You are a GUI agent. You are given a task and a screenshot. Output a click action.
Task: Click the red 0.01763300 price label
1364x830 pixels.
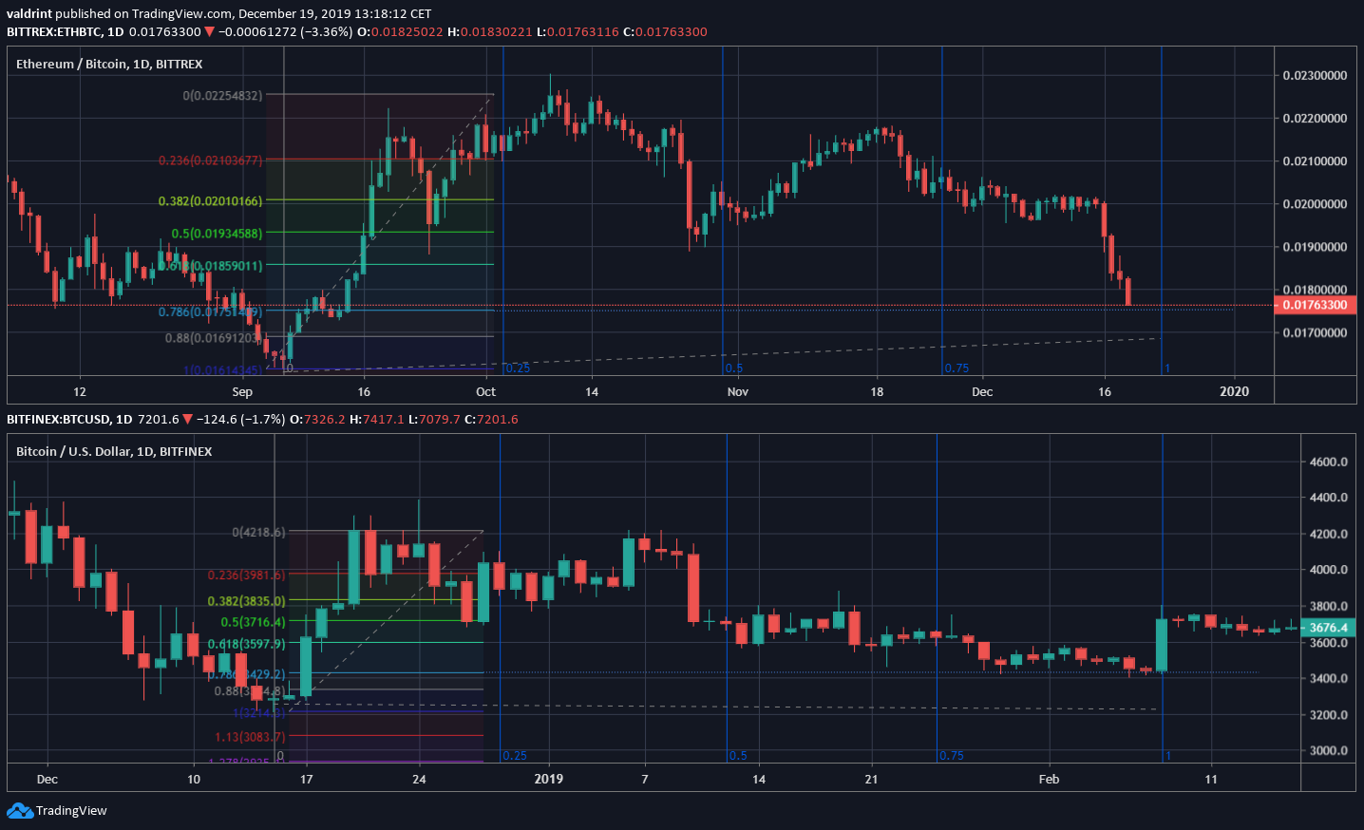[1315, 305]
